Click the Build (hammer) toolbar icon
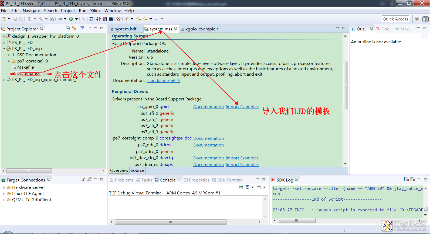The height and width of the screenshot is (234, 430). (40, 19)
